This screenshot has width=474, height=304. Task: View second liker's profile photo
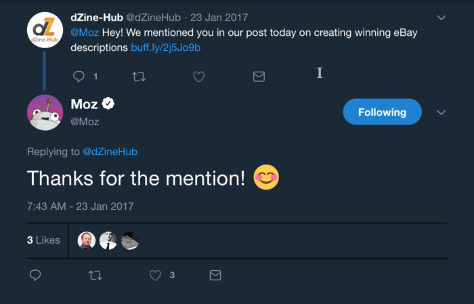pos(108,240)
